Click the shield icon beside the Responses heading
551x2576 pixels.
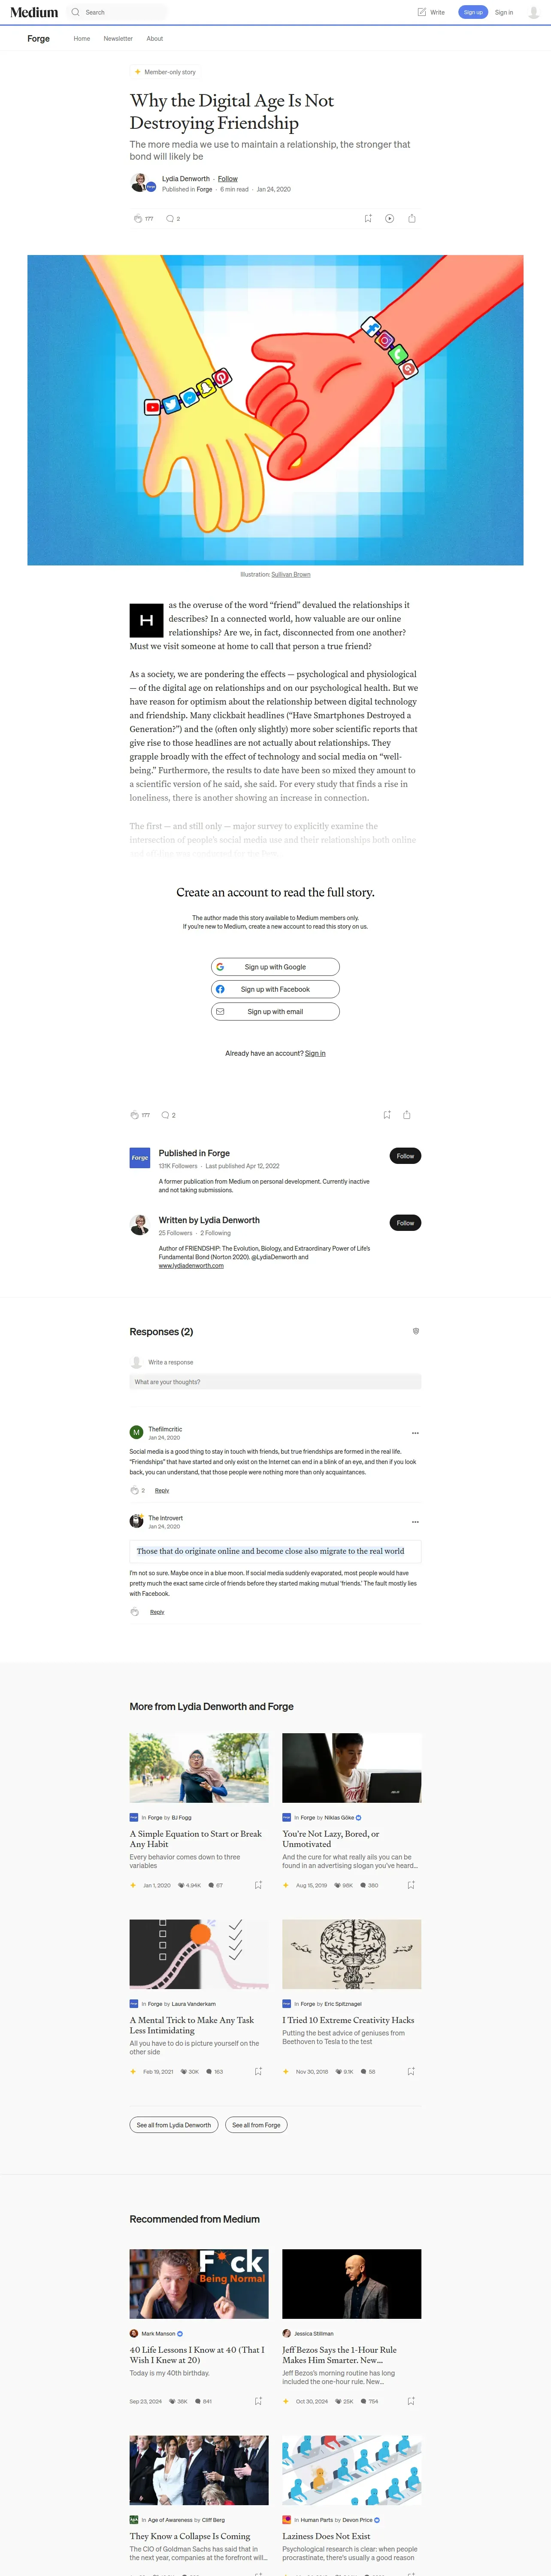[416, 1331]
